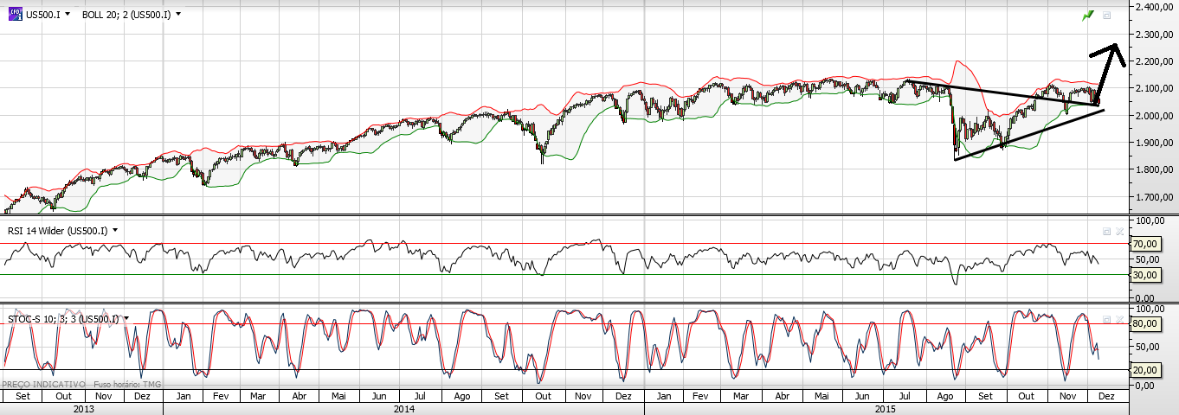Image resolution: width=1179 pixels, height=415 pixels.
Task: Click the 1.900,00 price axis label
Action: pyautogui.click(x=1154, y=143)
